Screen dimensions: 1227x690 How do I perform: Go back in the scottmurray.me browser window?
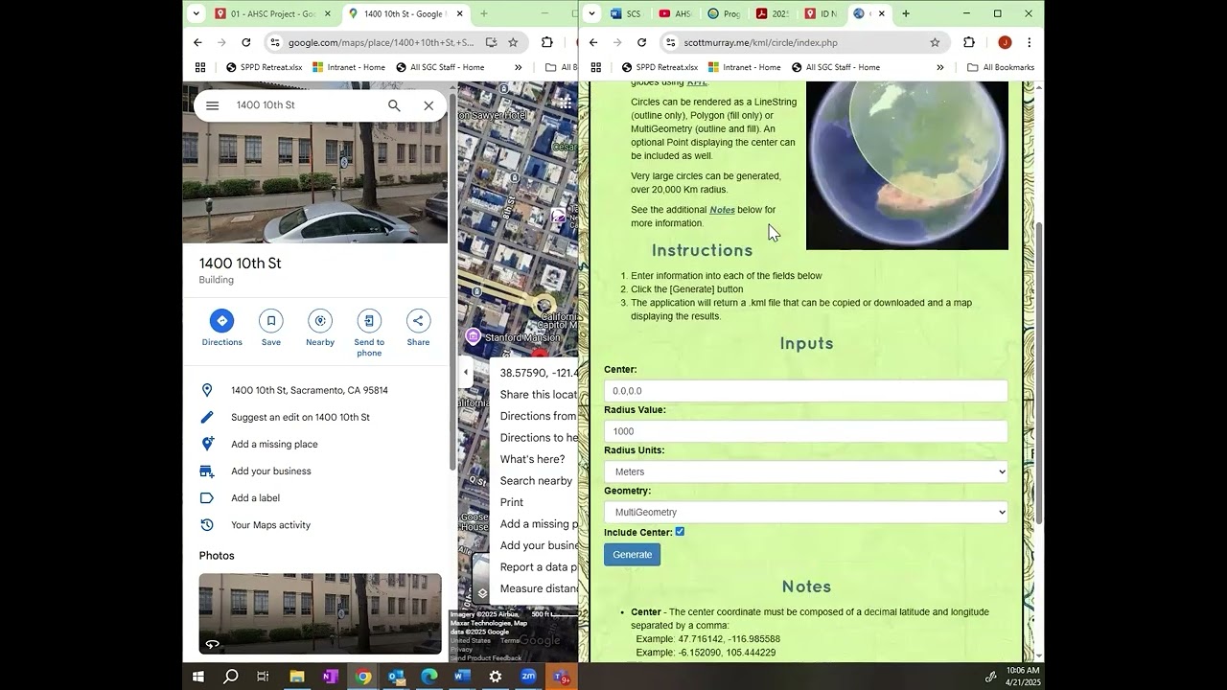point(593,42)
